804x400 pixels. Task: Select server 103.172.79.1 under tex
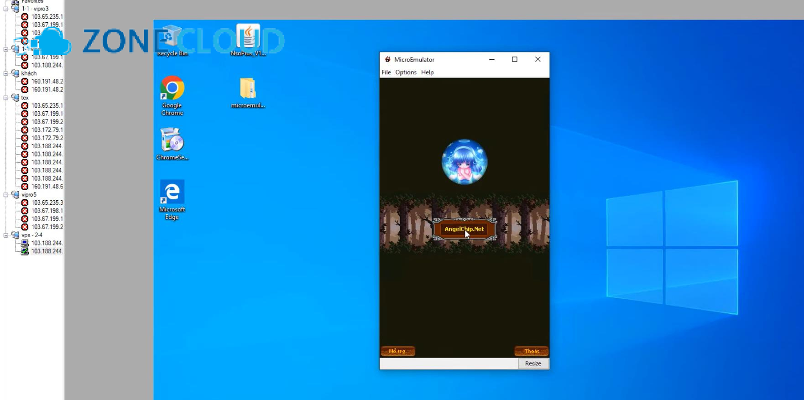tap(47, 130)
